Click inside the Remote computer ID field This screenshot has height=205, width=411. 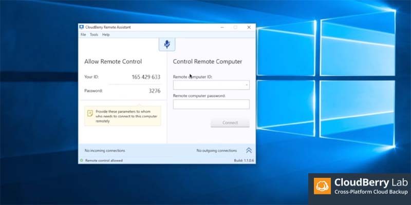(208, 85)
